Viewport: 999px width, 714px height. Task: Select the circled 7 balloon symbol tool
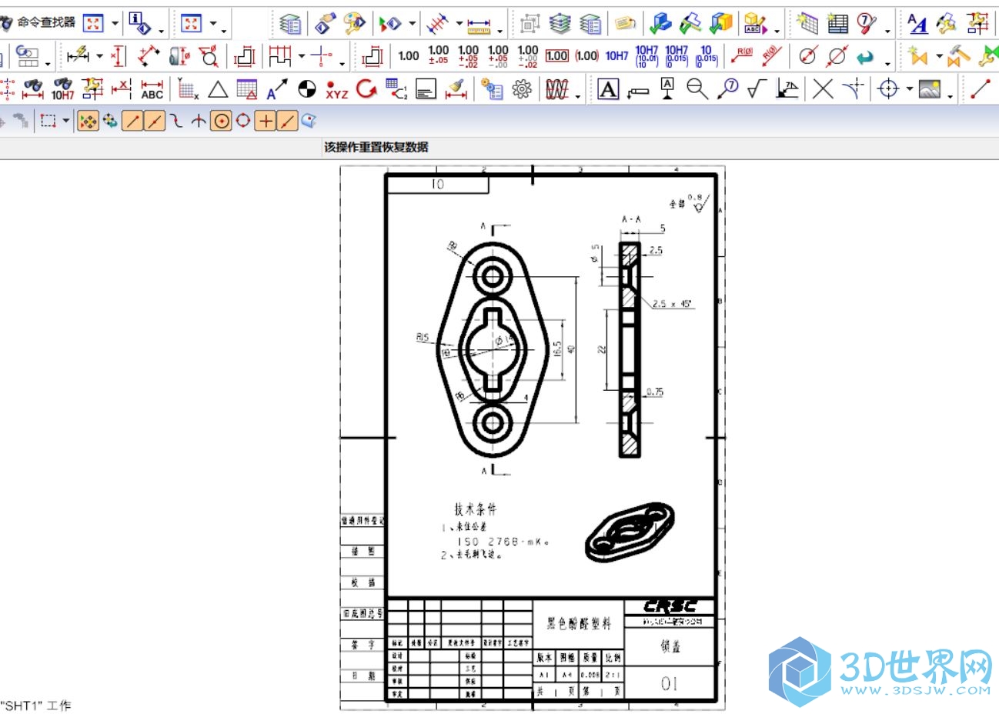(x=727, y=89)
